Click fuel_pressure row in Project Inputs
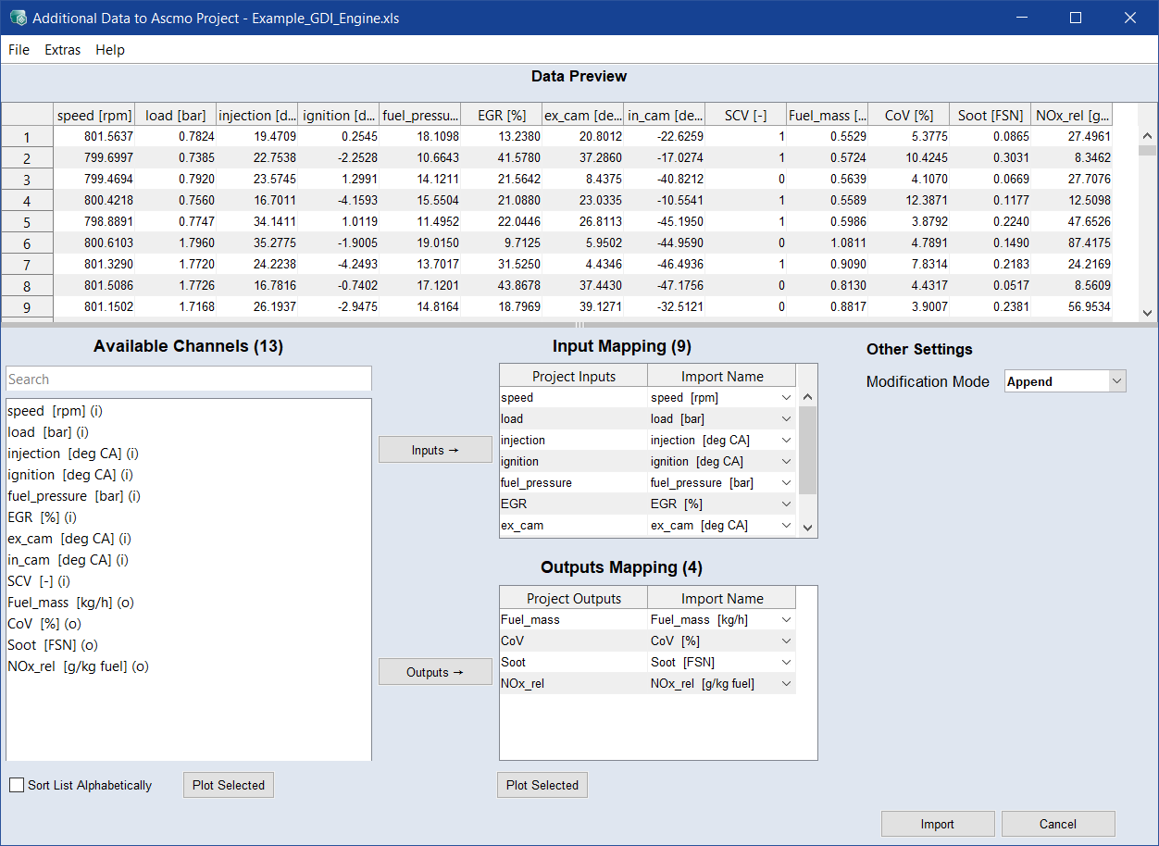The height and width of the screenshot is (846, 1159). 574,482
